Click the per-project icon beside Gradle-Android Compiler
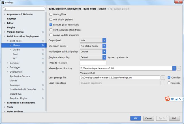Screen dimensions: 184x124 pos(43,90)
